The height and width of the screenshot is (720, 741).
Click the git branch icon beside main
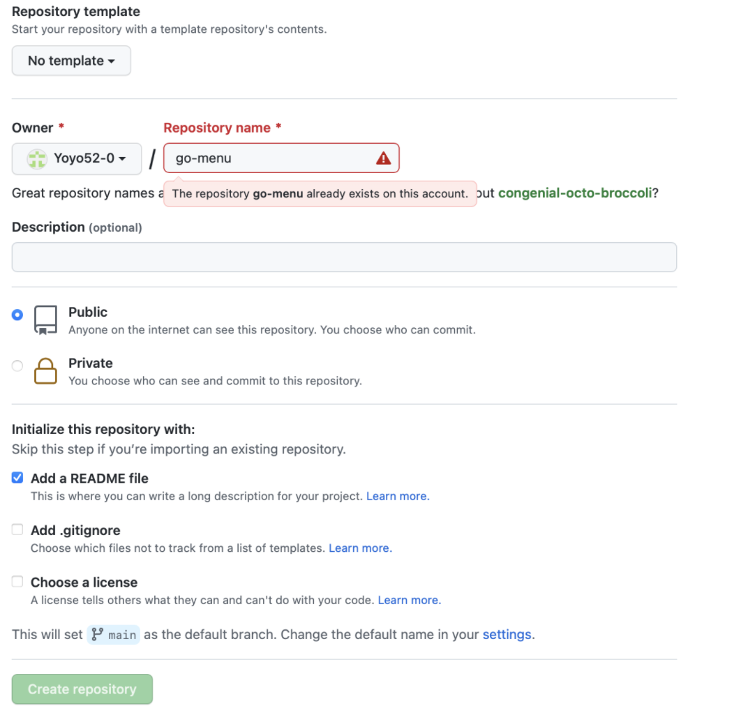point(98,634)
